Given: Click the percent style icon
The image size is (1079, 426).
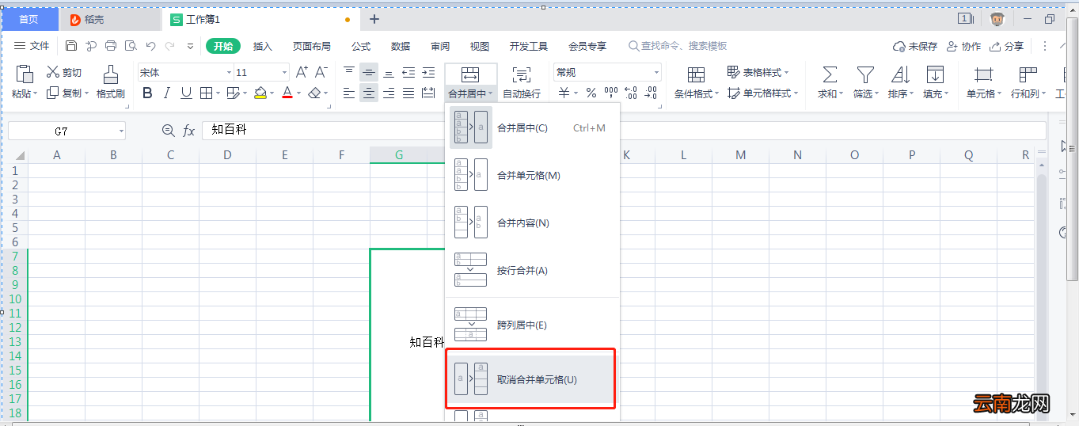Looking at the screenshot, I should point(591,93).
